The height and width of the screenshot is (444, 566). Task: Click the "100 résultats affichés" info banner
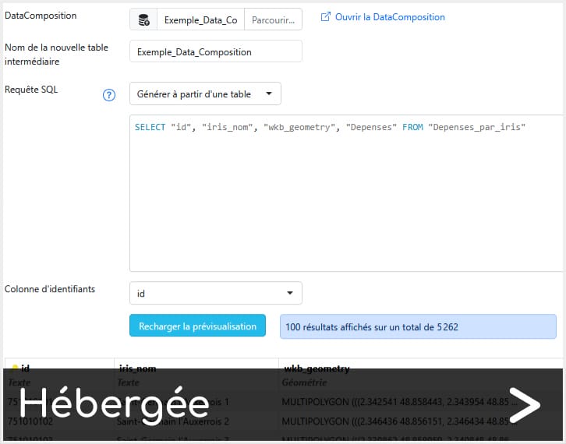[418, 327]
